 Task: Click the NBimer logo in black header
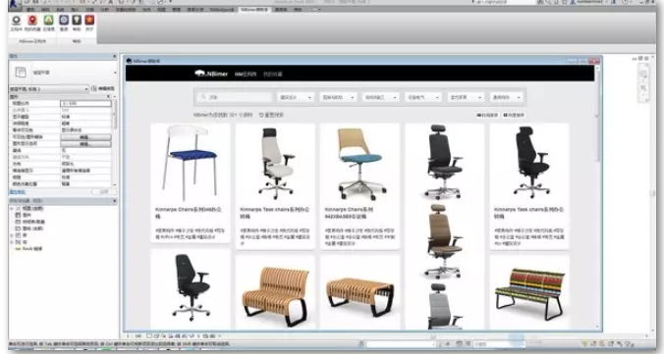click(211, 74)
